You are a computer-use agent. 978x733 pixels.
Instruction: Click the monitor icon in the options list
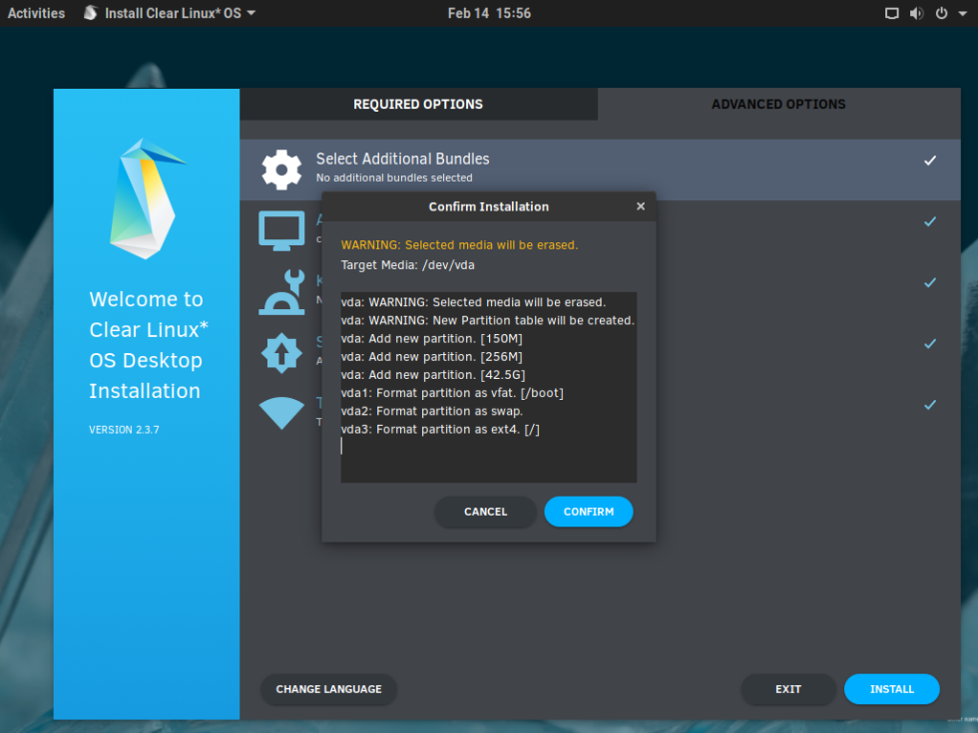(x=281, y=229)
